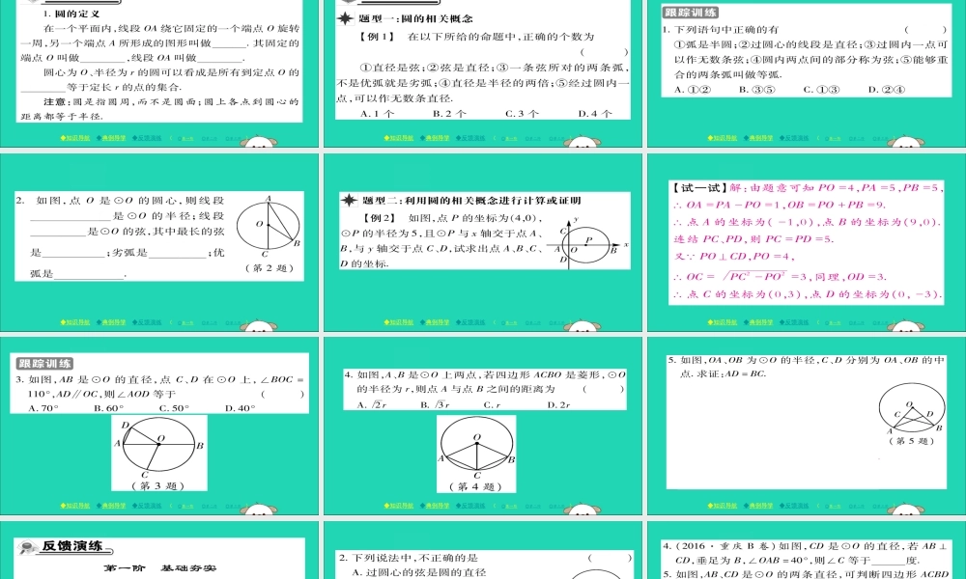
Task: Click the 第 3 题 circle figure
Action: click(x=159, y=449)
